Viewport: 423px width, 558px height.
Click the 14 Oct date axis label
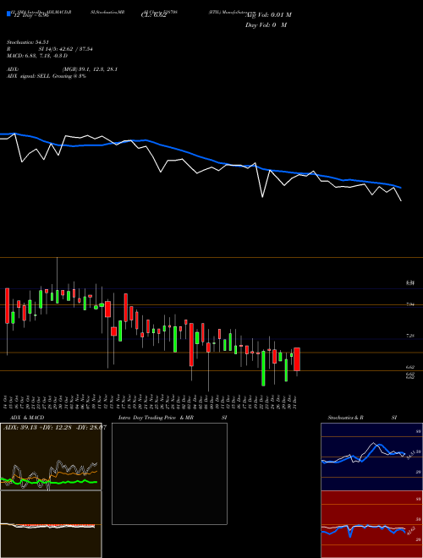[x=7, y=402]
